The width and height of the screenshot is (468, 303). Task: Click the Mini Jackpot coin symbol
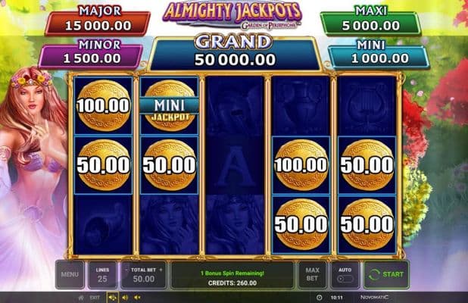(169, 105)
